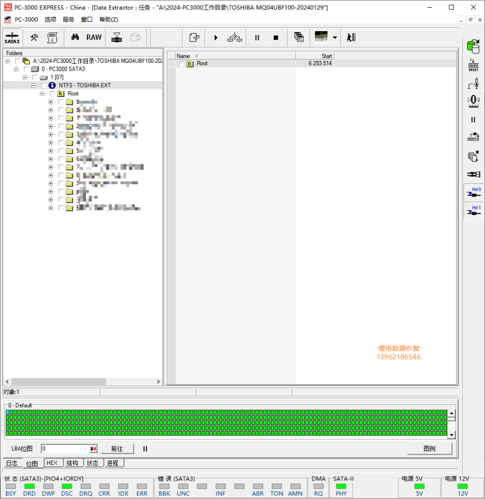Screen dimensions: 485x499
Task: Start RAW recovery mode
Action: (x=94, y=37)
